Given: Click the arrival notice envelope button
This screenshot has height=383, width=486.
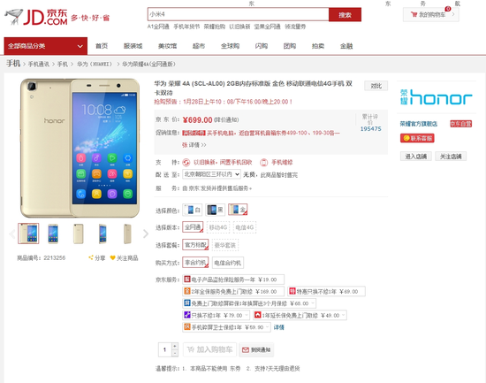Looking at the screenshot, I should tap(256, 349).
